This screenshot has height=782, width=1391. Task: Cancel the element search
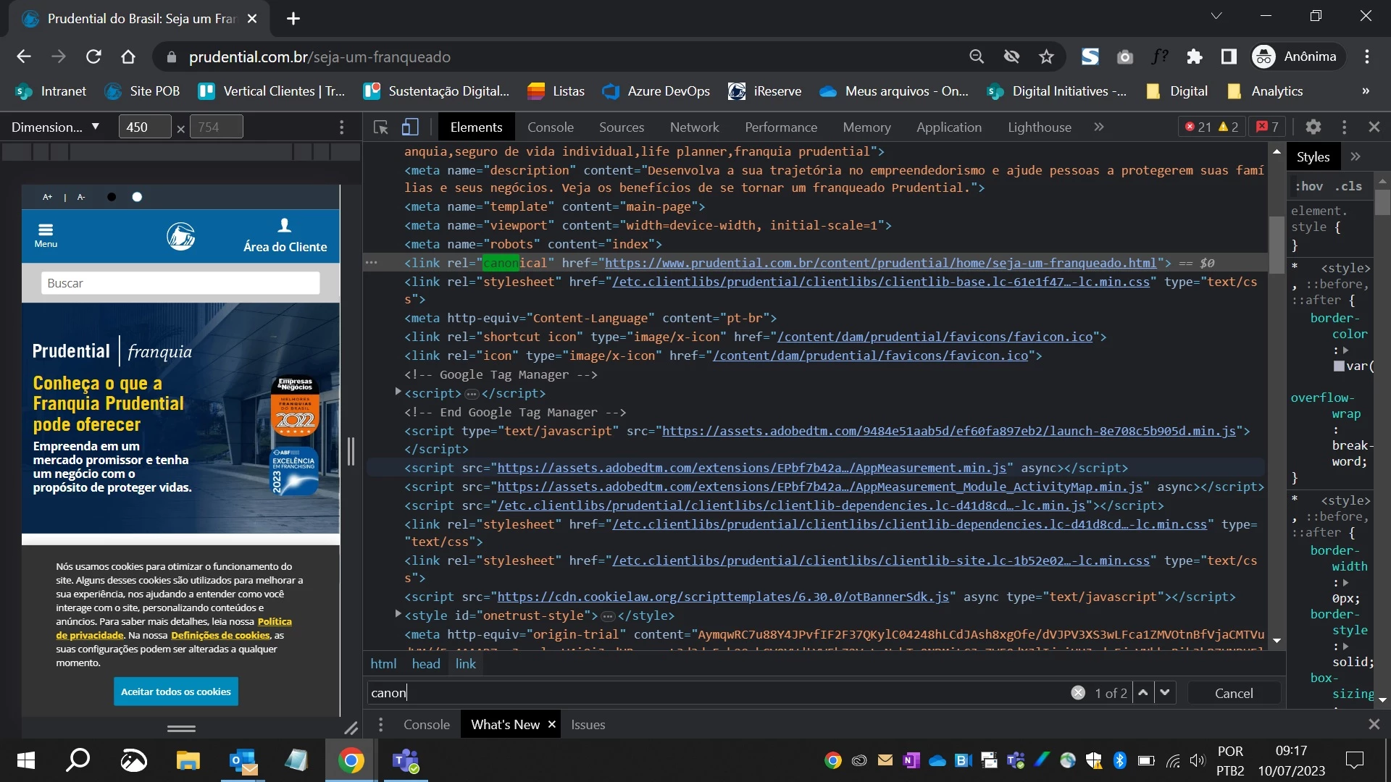pos(1233,693)
